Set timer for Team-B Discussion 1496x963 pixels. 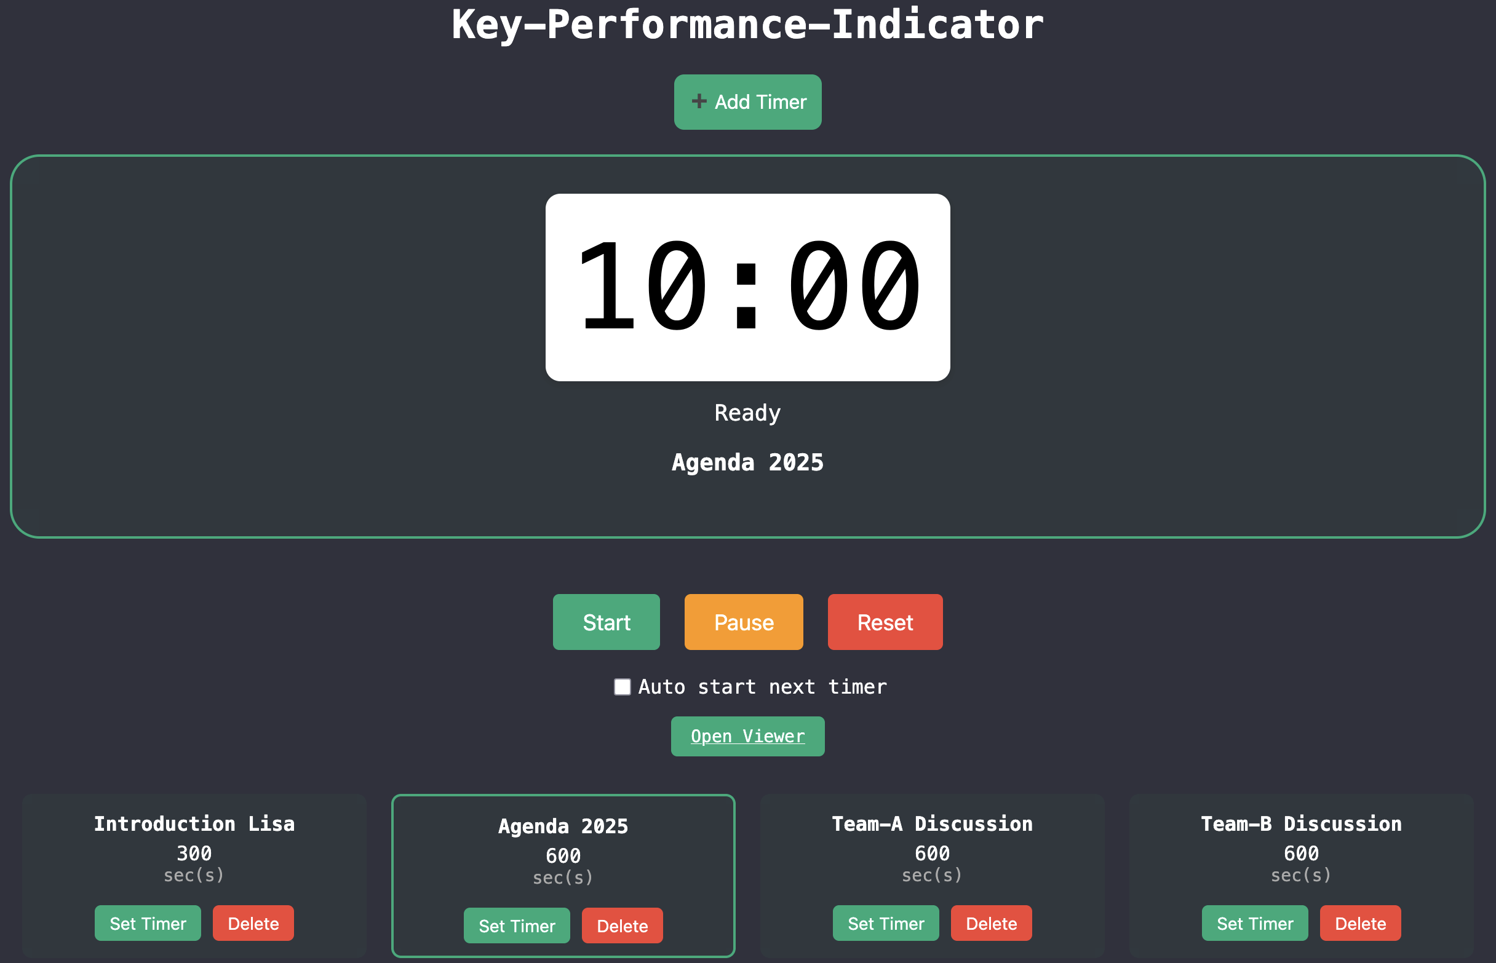point(1255,922)
